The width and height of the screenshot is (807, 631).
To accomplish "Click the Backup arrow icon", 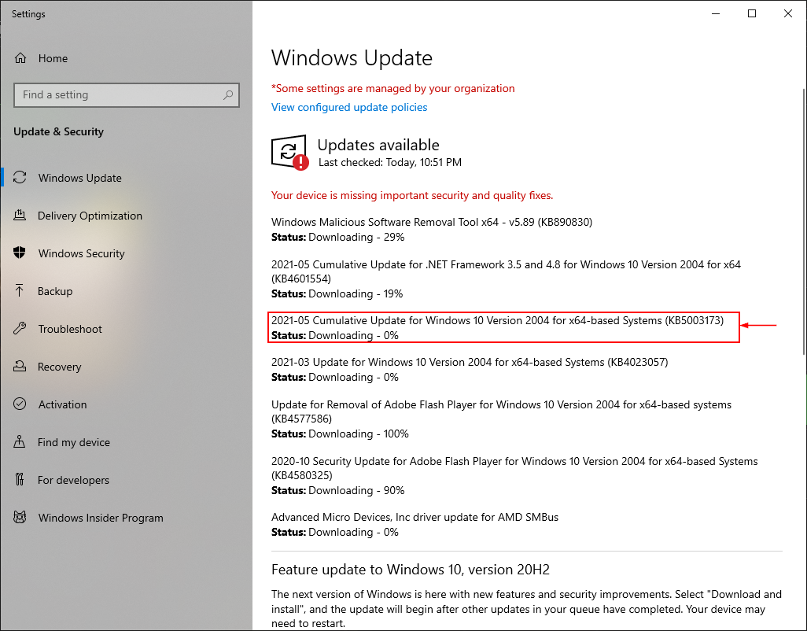I will pyautogui.click(x=21, y=291).
